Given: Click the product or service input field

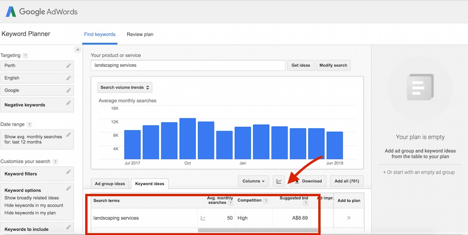Looking at the screenshot, I should point(188,65).
